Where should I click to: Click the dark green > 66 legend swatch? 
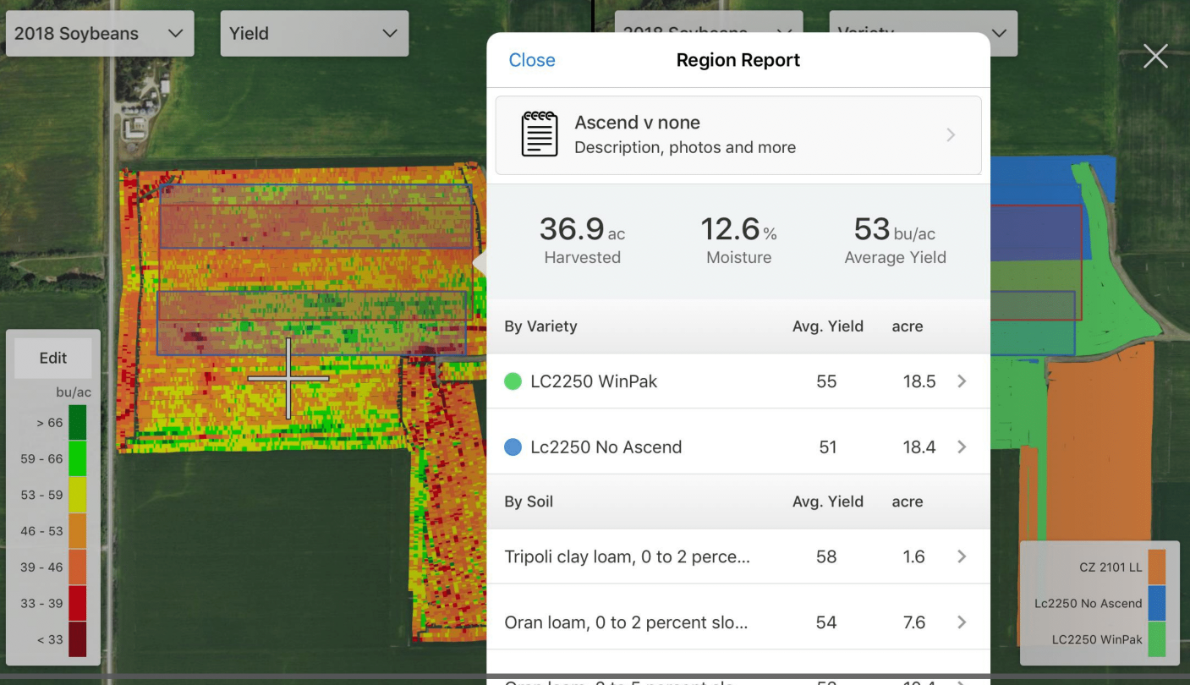(77, 423)
